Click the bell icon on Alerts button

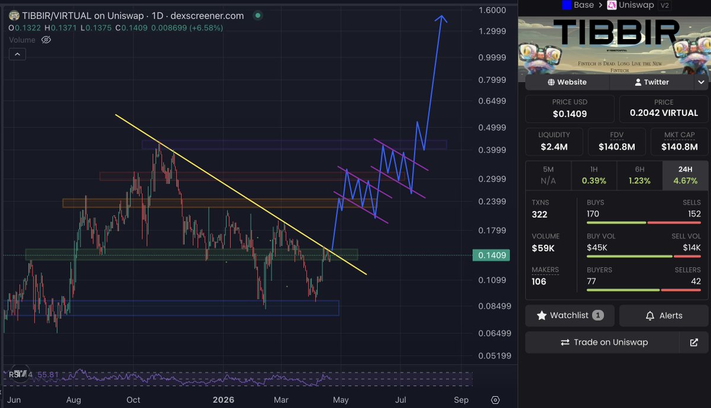point(650,316)
